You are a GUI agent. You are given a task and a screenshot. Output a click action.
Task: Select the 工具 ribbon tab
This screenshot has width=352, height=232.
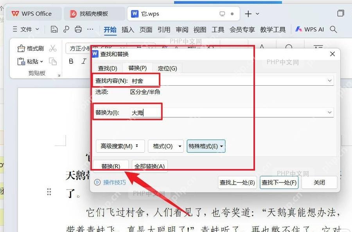pyautogui.click(x=218, y=29)
